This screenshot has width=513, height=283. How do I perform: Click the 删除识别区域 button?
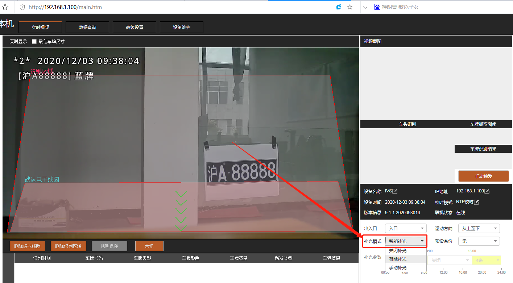69,246
